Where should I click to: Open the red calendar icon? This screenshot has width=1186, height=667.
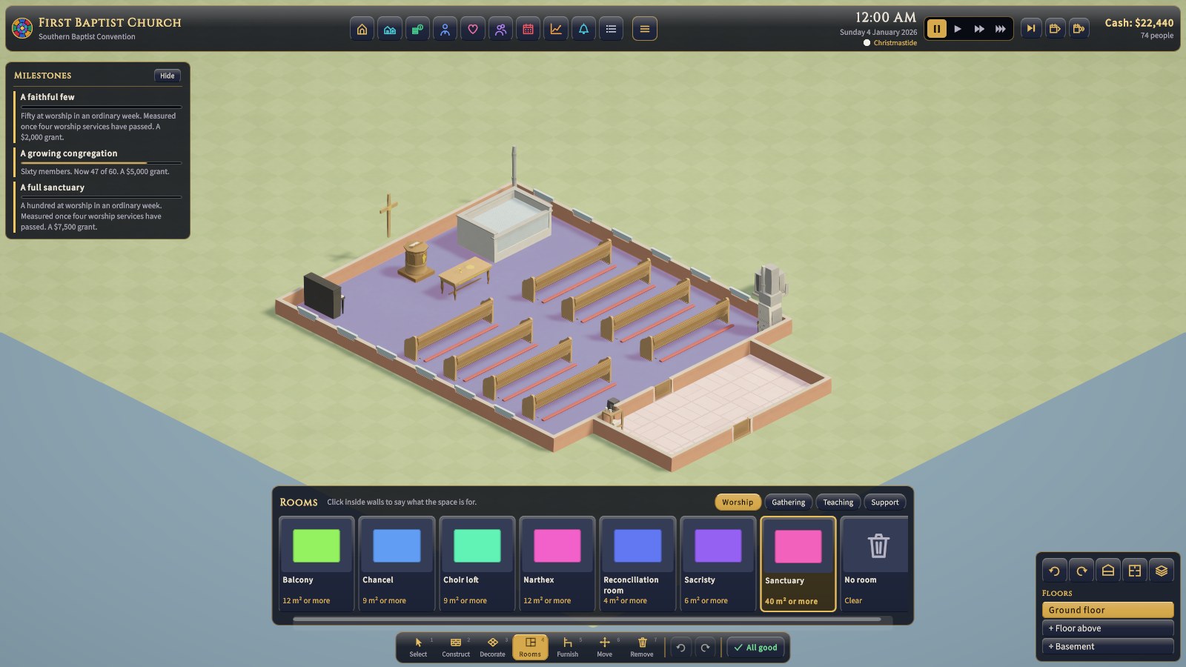click(528, 29)
